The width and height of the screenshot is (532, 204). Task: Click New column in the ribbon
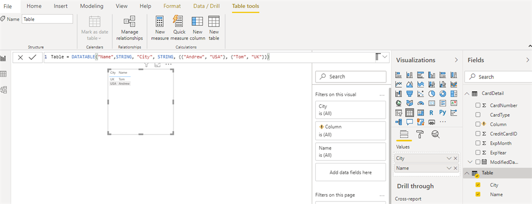(x=197, y=29)
